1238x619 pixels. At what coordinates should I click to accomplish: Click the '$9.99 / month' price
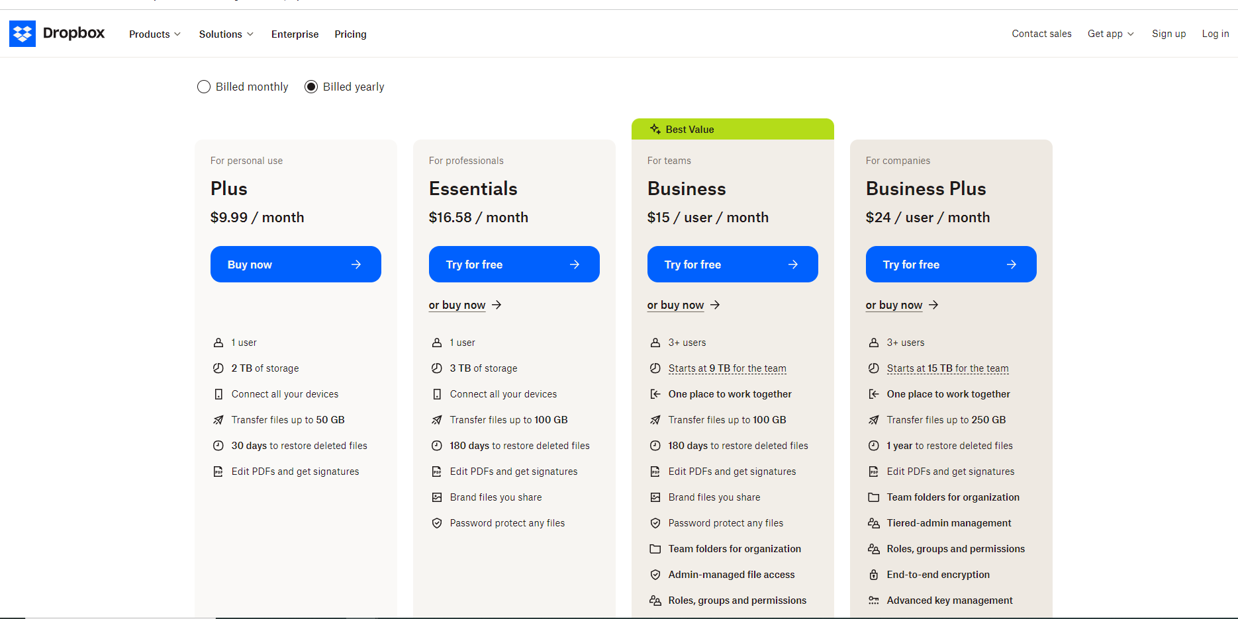258,218
